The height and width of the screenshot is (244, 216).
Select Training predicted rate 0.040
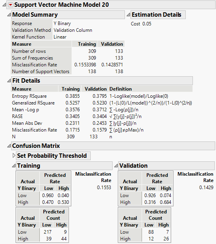63,196
